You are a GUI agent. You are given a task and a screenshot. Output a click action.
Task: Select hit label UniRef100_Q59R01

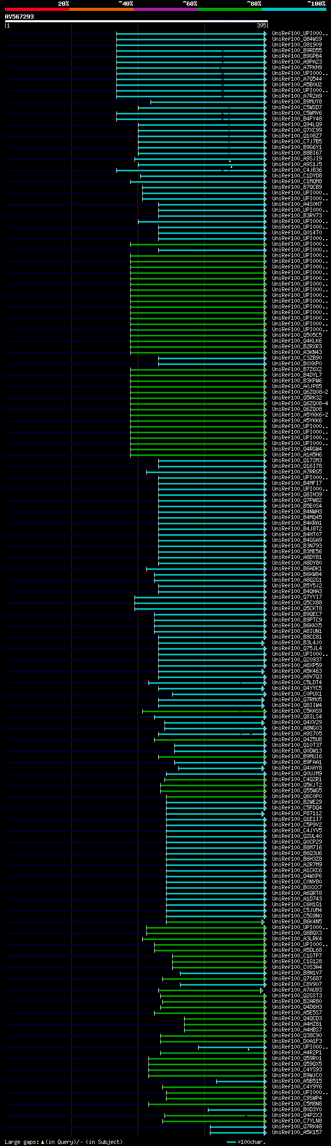297,1058
